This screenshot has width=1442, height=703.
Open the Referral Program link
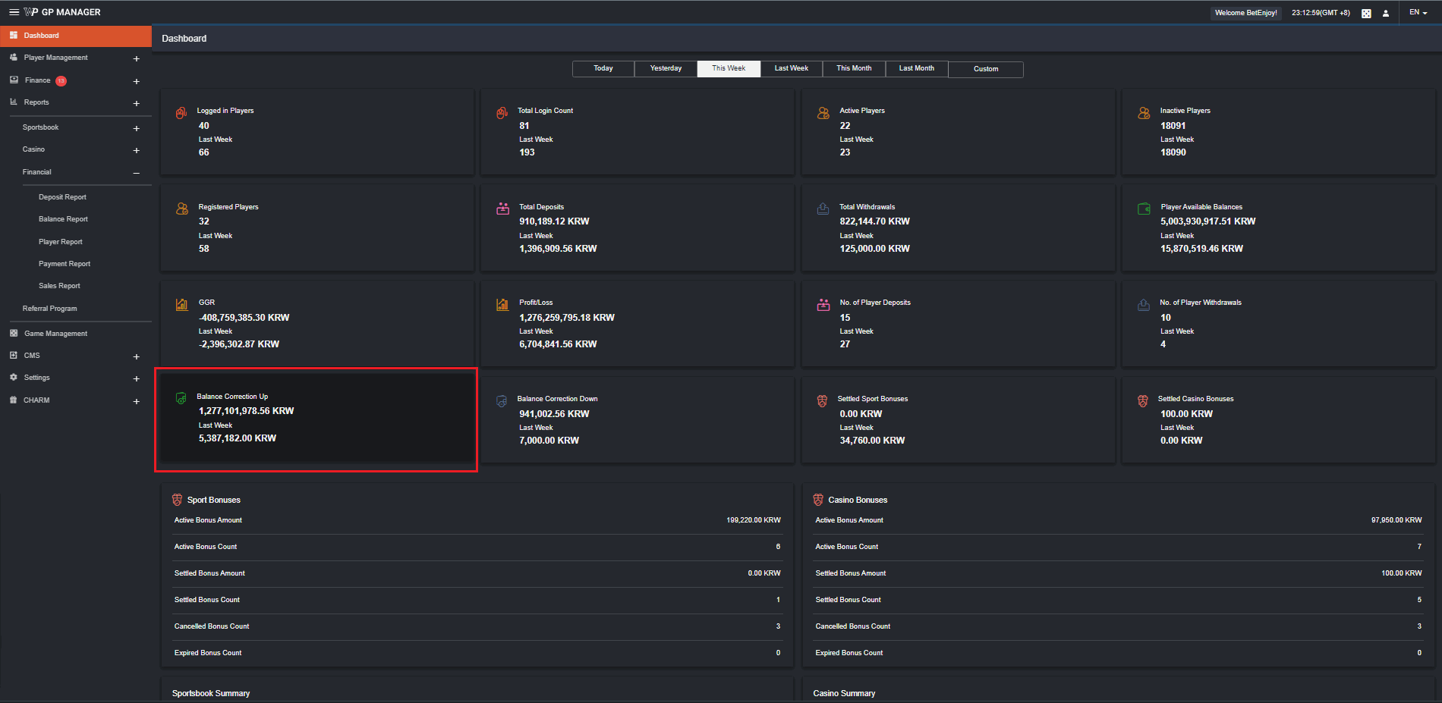[x=49, y=309]
